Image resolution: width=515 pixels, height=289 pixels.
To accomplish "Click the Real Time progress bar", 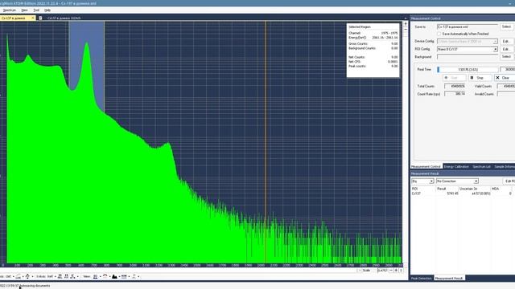I will pyautogui.click(x=468, y=70).
